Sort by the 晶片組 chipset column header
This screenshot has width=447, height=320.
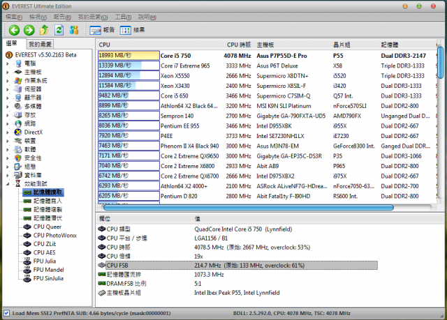pyautogui.click(x=342, y=45)
